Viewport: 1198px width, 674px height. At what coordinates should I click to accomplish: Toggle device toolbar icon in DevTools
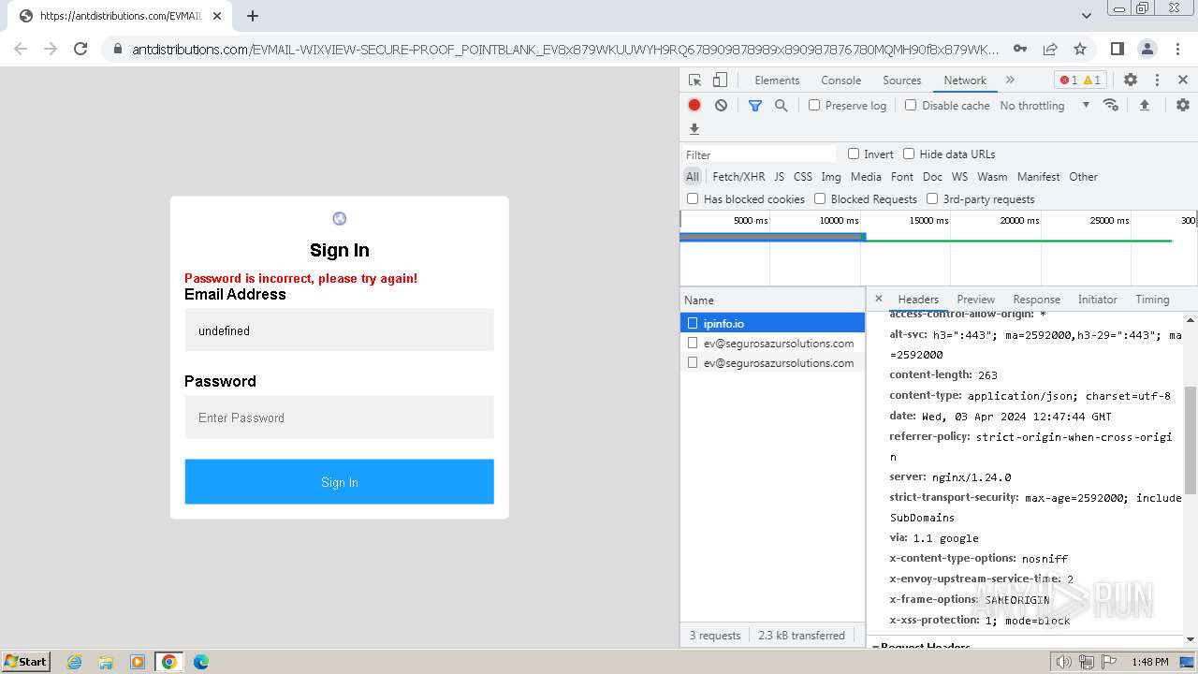[720, 81]
